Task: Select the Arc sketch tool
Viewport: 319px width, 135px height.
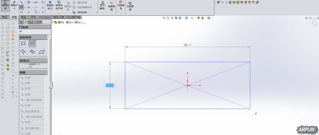Action: 28,7
